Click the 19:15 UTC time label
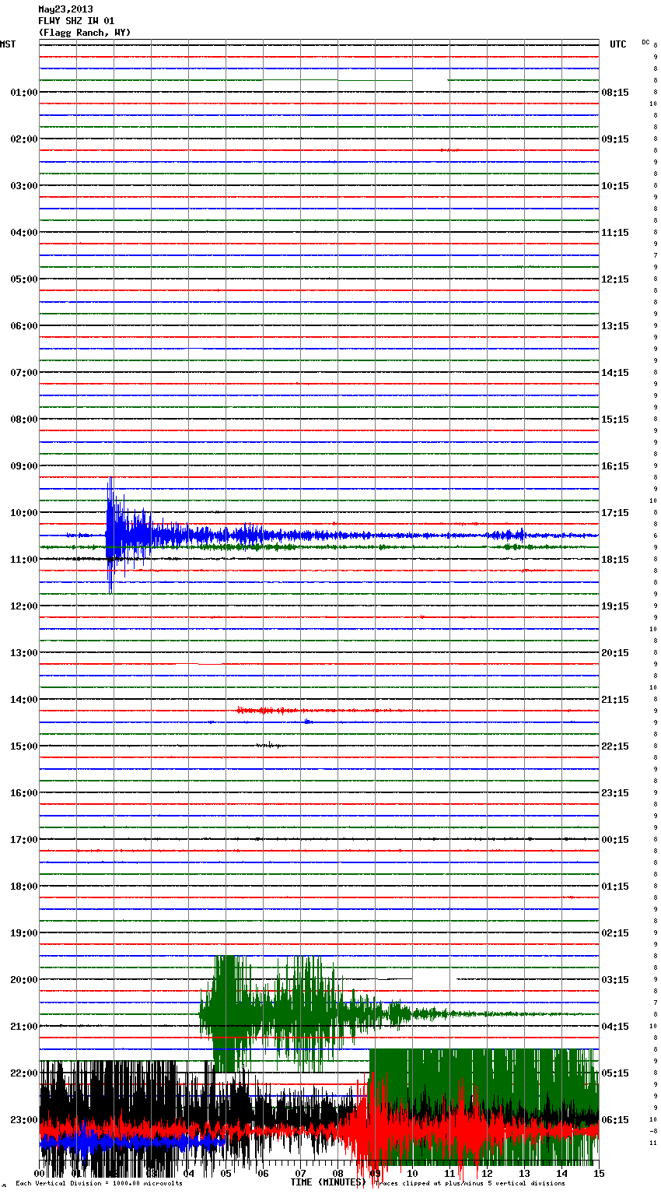Screen dimensions: 661x1194 [x=615, y=606]
